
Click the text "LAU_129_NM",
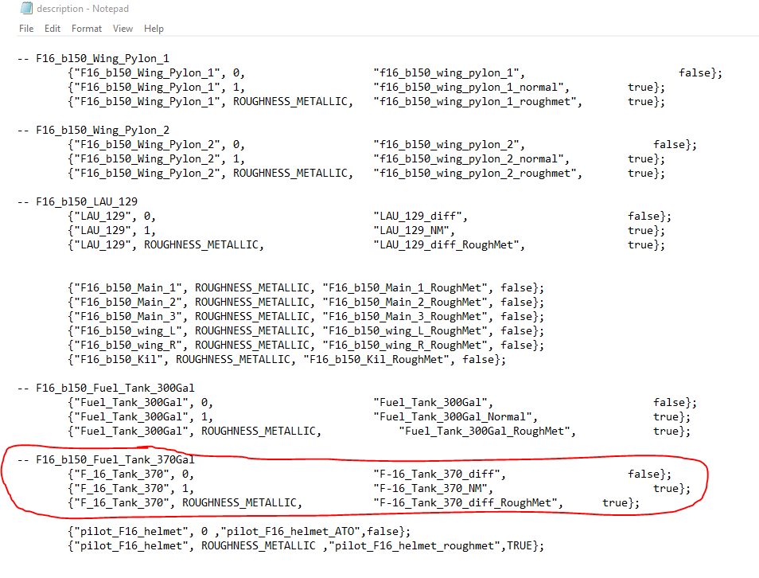click(x=415, y=231)
